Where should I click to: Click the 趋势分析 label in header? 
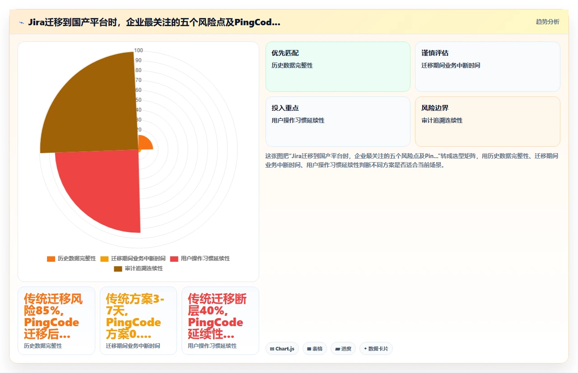(547, 22)
